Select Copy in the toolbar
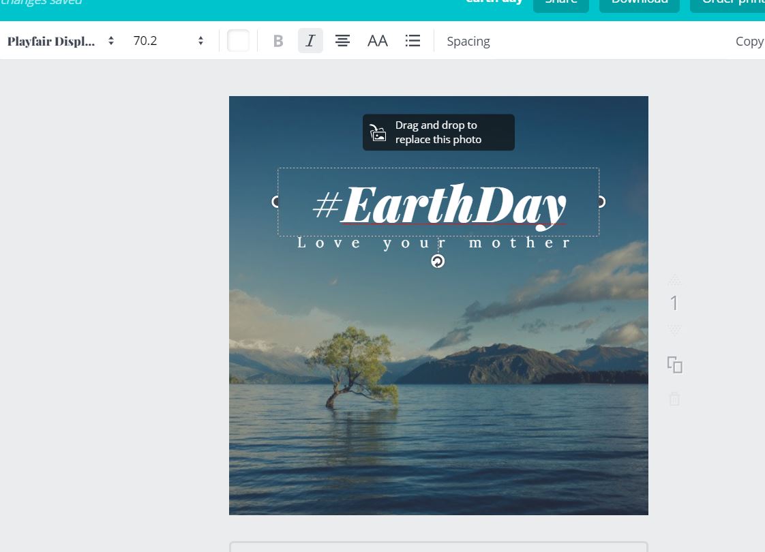The width and height of the screenshot is (765, 552). pyautogui.click(x=750, y=41)
